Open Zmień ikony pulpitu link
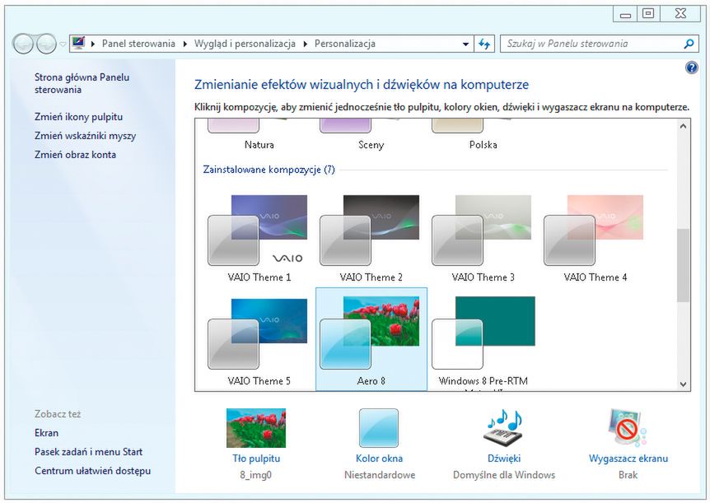The height and width of the screenshot is (503, 710). (79, 117)
